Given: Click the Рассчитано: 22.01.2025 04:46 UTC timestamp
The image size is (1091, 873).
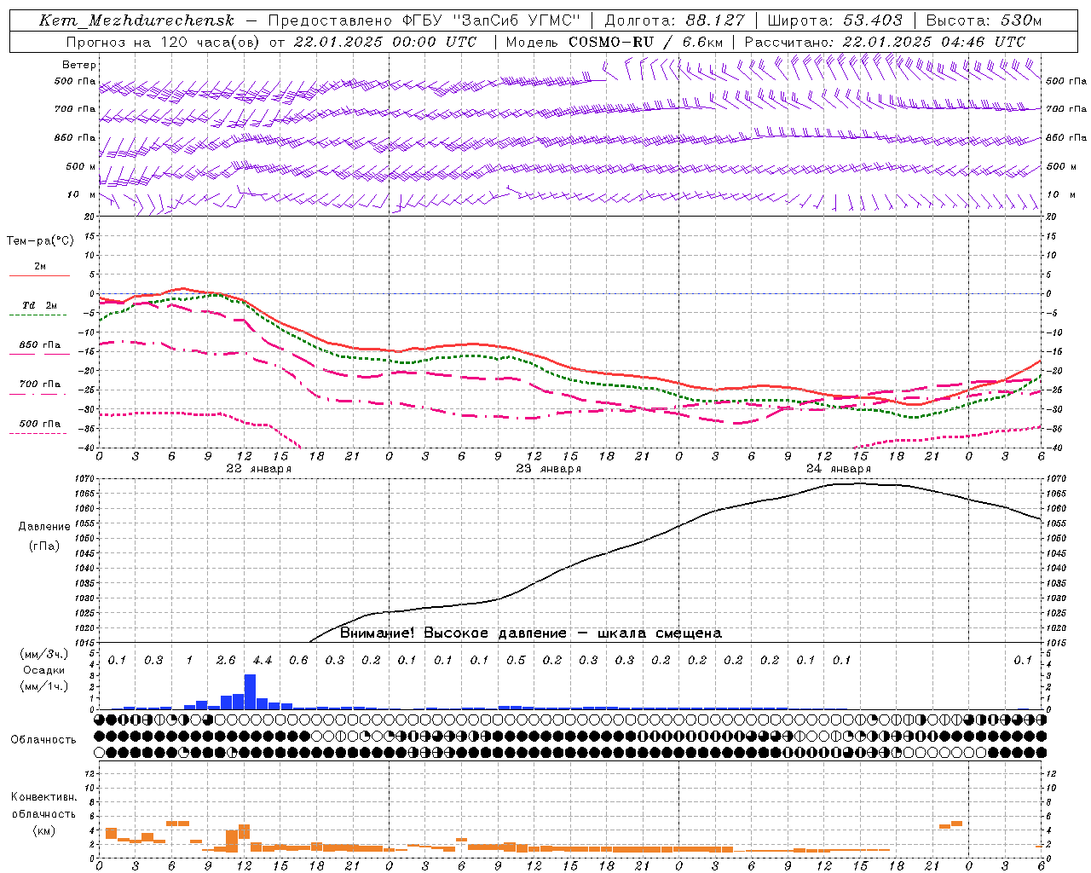Looking at the screenshot, I should tap(885, 42).
